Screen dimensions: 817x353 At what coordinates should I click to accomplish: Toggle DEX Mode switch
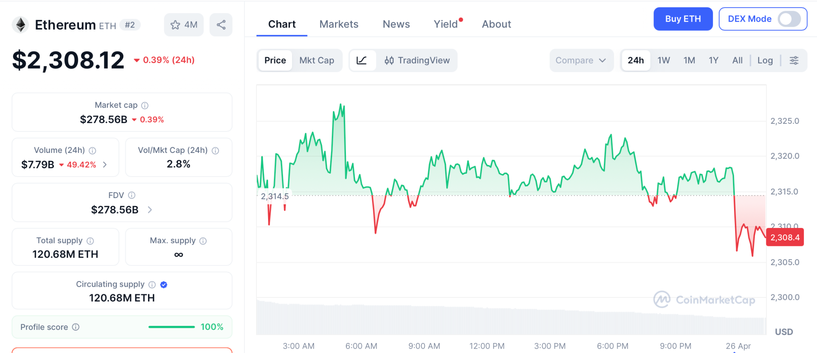(x=789, y=19)
